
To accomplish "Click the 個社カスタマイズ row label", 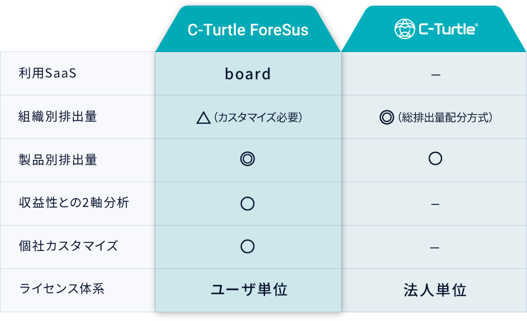I will click(x=69, y=246).
